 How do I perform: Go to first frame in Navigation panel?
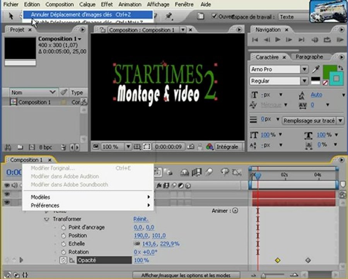pyautogui.click(x=255, y=40)
